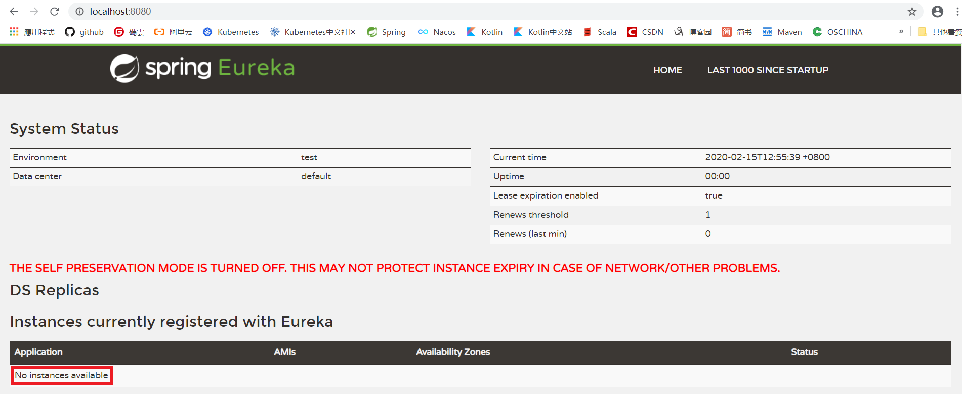This screenshot has width=962, height=394.
Task: Open the Chrome profile avatar
Action: (x=937, y=11)
